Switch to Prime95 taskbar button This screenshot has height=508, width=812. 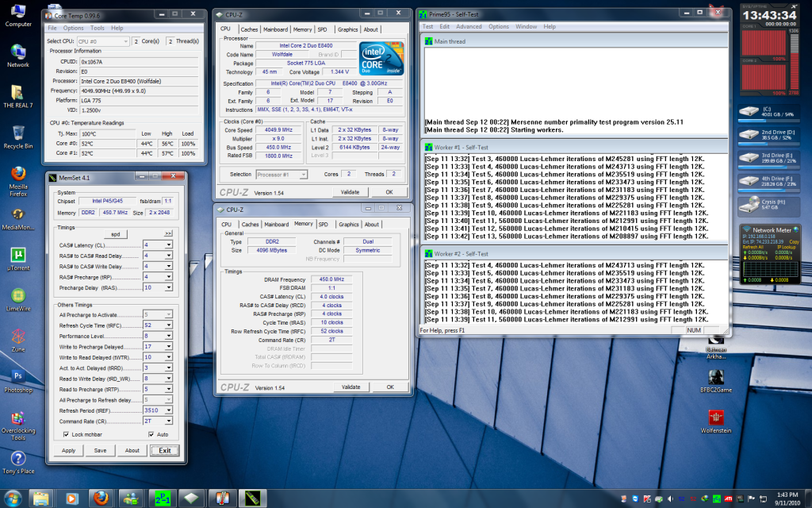coord(162,498)
